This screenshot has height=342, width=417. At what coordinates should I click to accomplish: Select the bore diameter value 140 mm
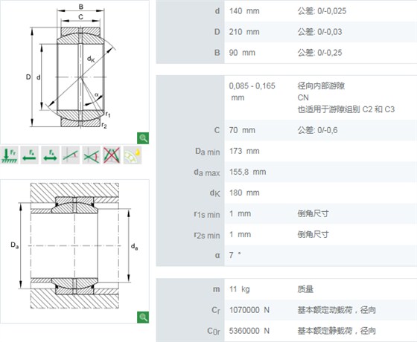click(x=244, y=11)
